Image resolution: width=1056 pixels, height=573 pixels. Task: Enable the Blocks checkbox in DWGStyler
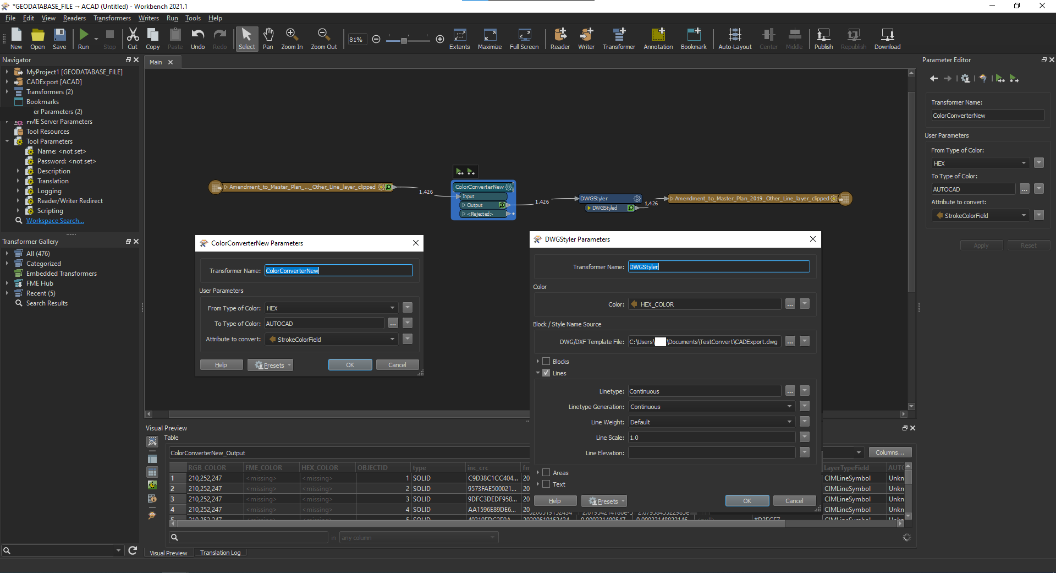click(546, 362)
